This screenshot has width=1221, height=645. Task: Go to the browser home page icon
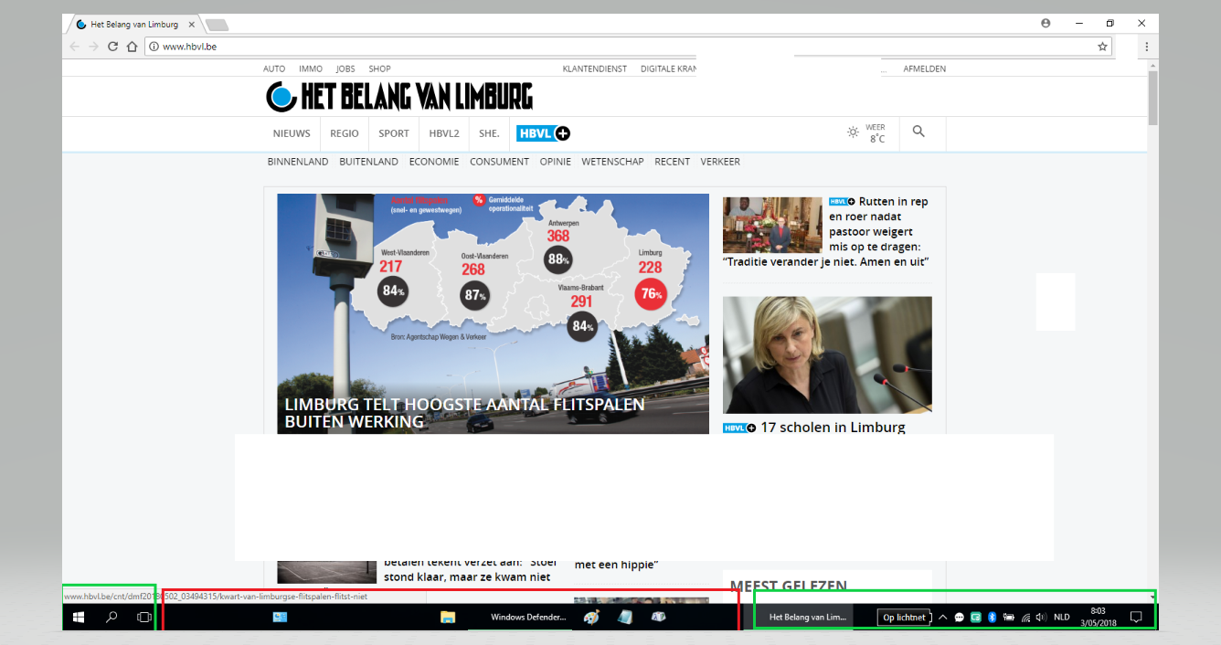(132, 47)
